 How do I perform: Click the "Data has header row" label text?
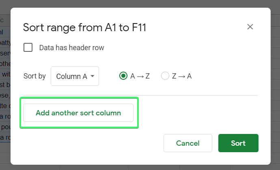[71, 48]
